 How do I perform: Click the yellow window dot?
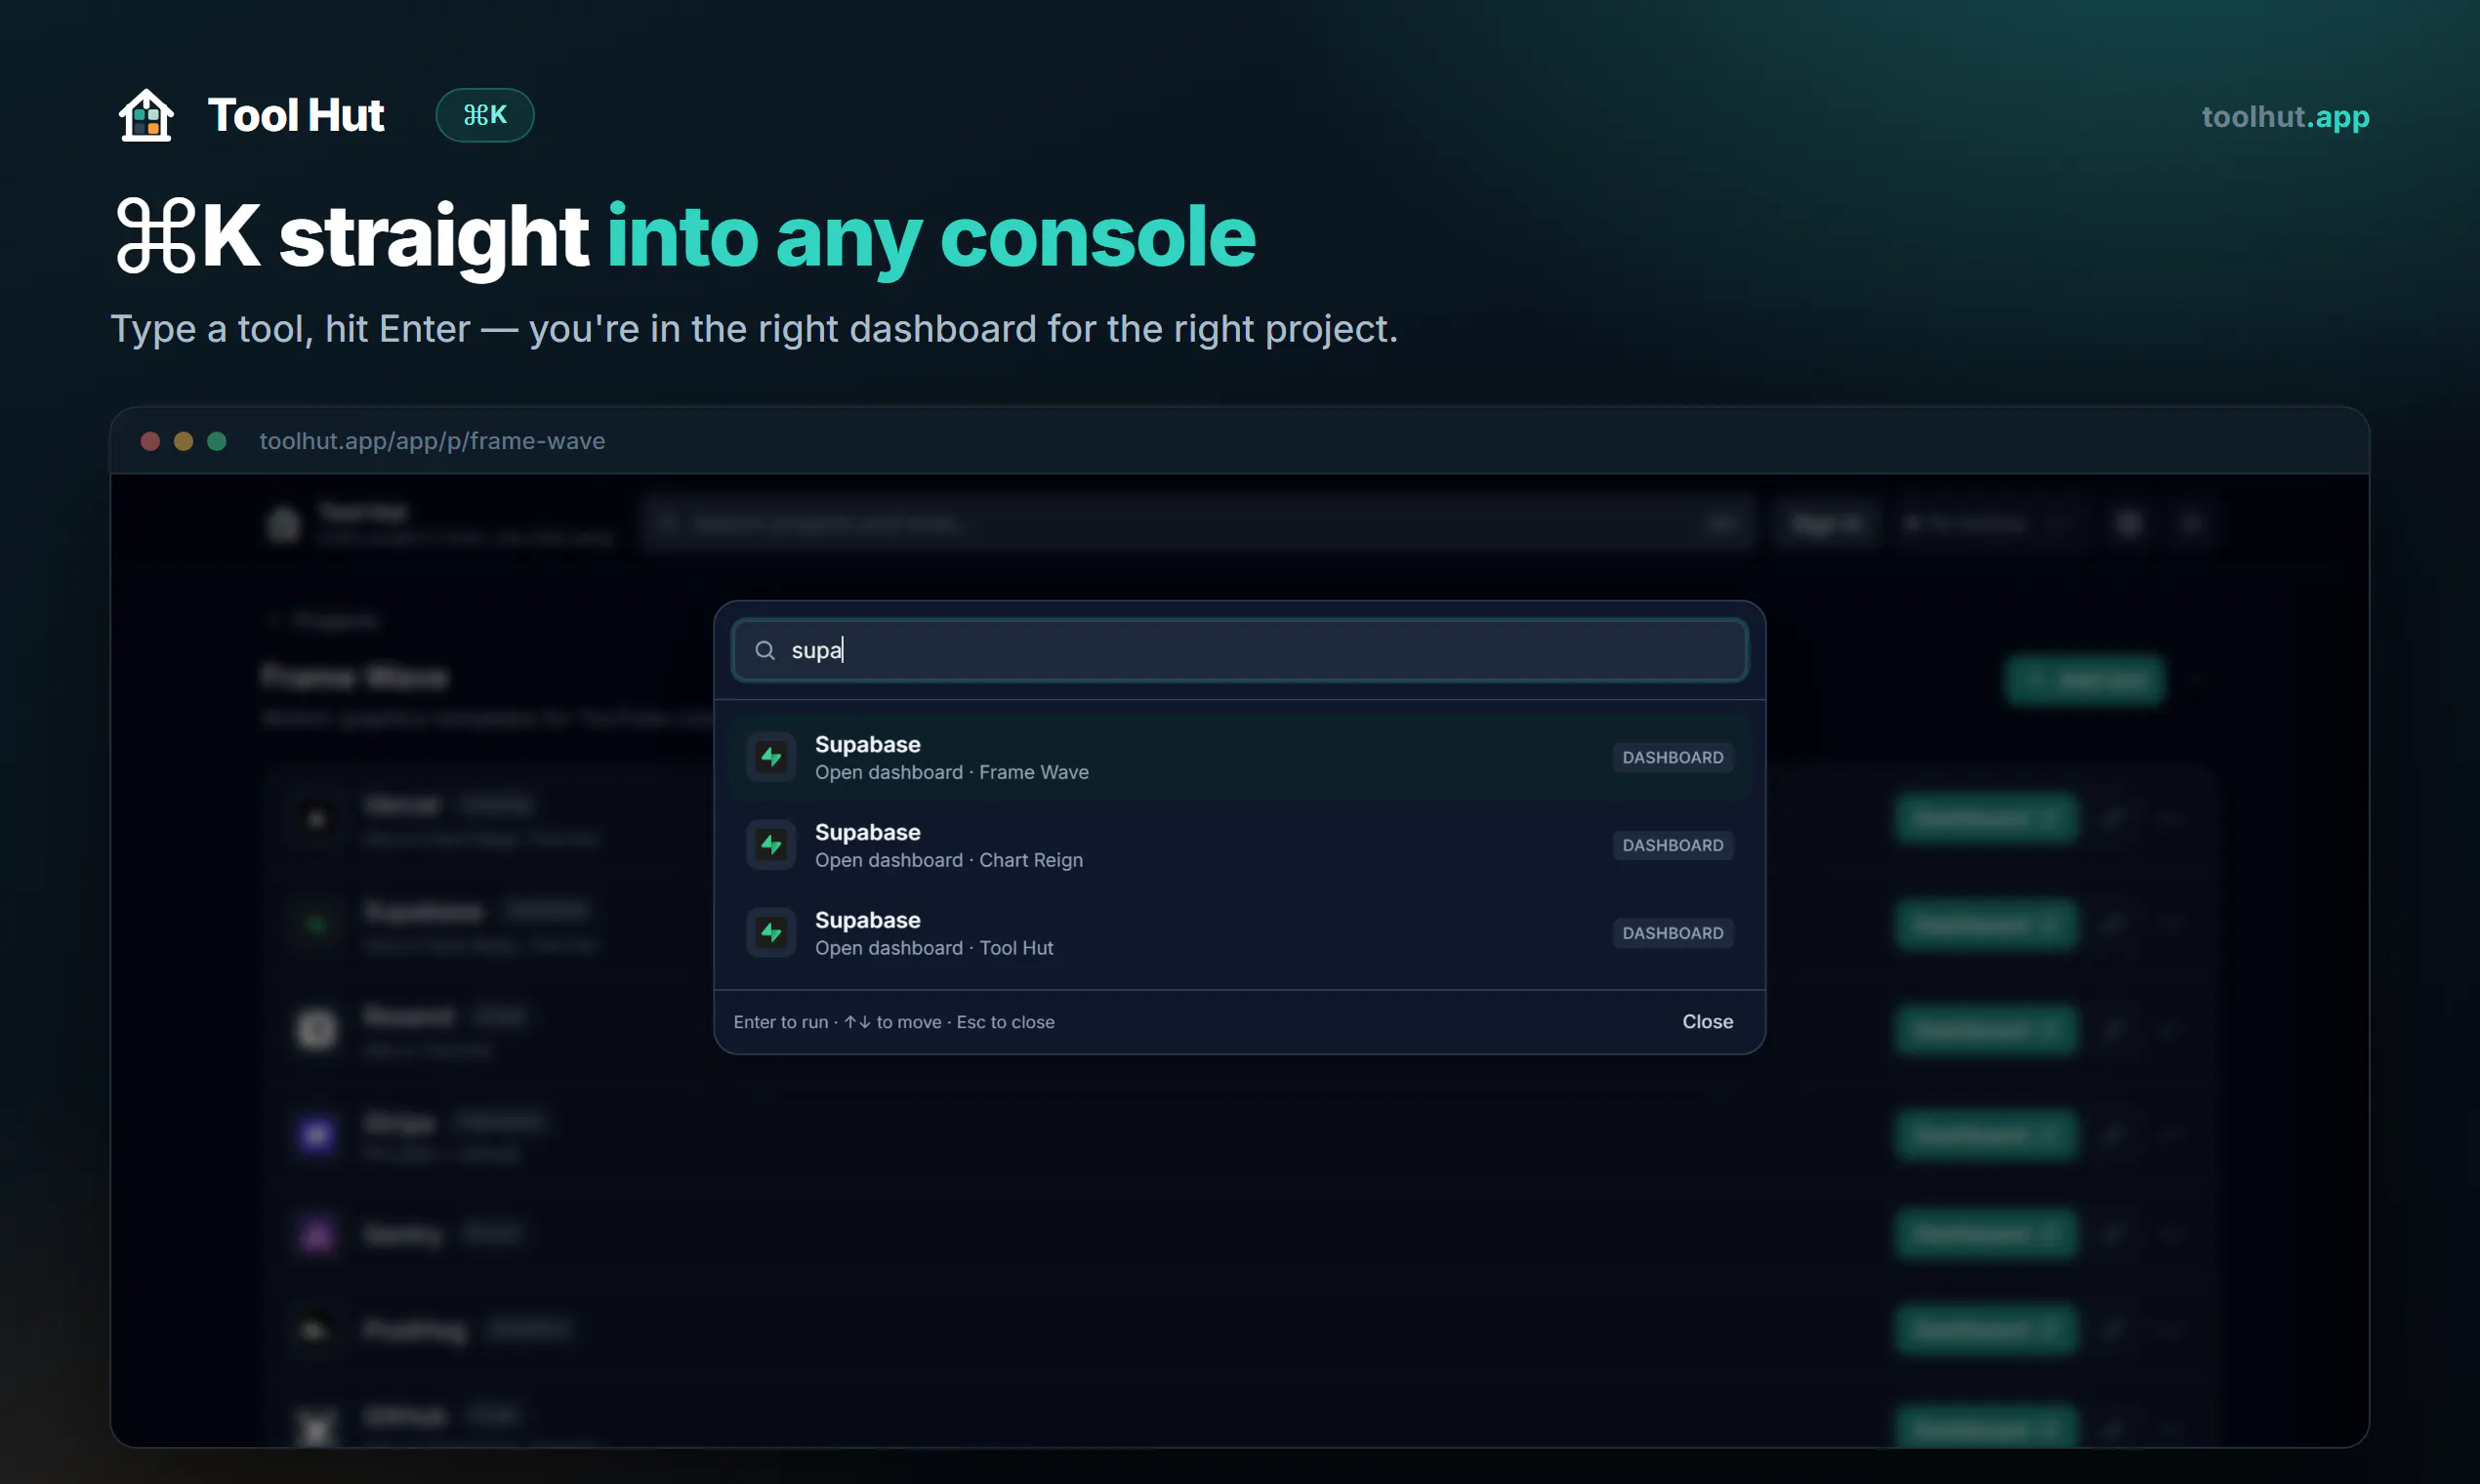click(183, 441)
